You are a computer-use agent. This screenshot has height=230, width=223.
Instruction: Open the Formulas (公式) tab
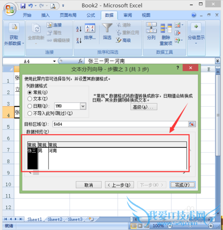(x=91, y=15)
